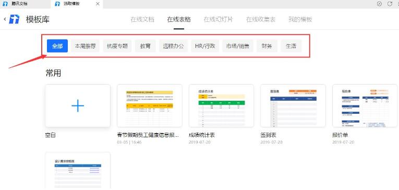This screenshot has height=190, width=399.
Task: Click the compass icon at top right
Action: pos(379,4)
